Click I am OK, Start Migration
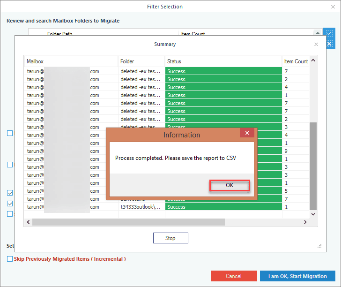 [297, 276]
